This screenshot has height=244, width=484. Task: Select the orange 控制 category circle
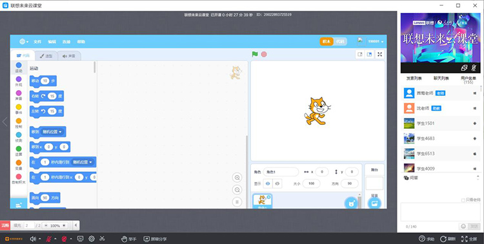[19, 121]
